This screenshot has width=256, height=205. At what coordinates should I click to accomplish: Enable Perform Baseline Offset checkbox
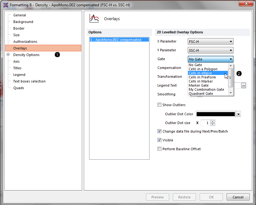coord(159,149)
